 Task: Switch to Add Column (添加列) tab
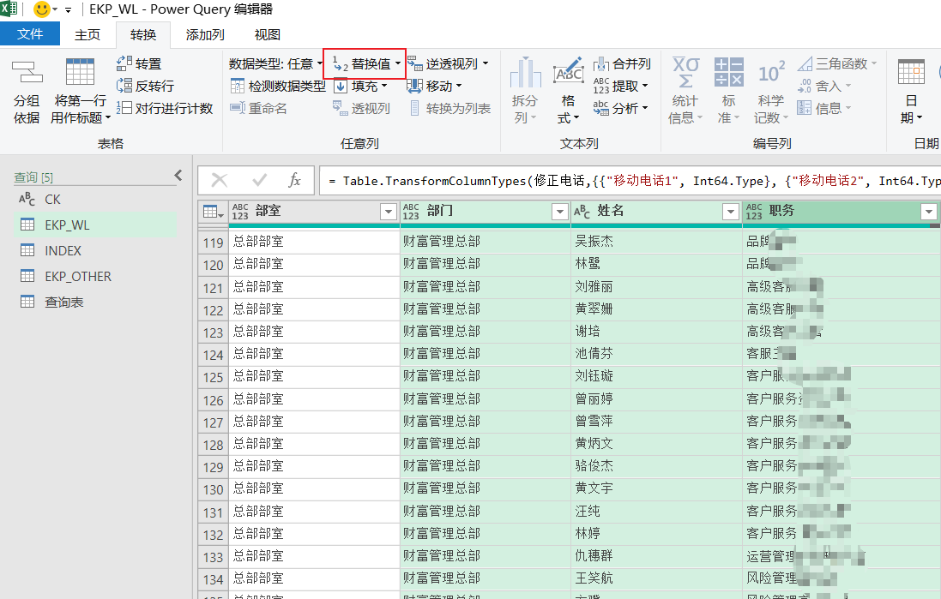[x=205, y=35]
